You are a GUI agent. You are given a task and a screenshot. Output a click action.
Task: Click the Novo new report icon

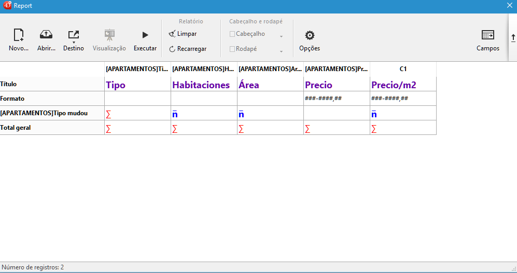click(19, 35)
